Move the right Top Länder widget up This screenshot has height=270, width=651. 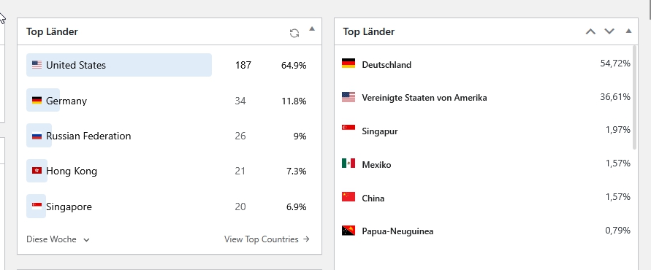click(x=590, y=31)
